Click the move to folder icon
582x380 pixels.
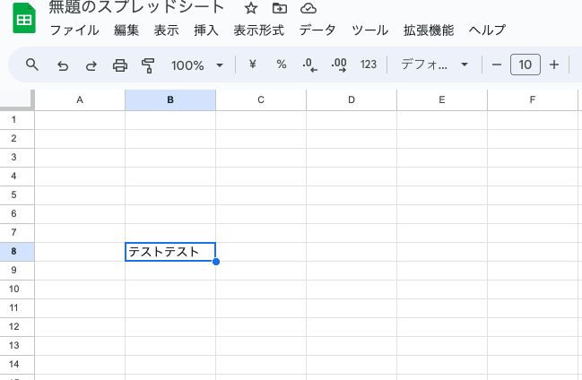(280, 8)
